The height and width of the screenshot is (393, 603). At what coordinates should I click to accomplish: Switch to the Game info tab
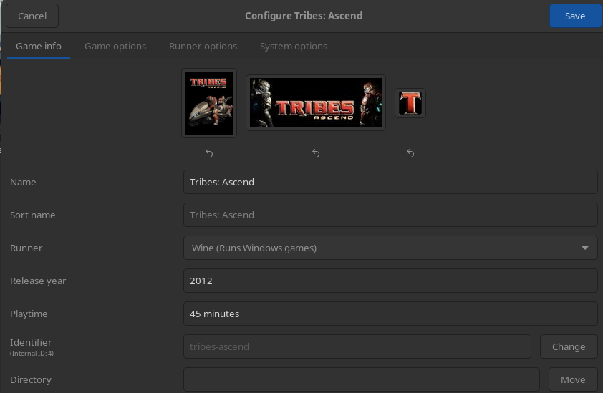[x=39, y=46]
